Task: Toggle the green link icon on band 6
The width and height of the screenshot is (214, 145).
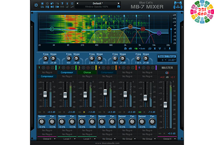Action: point(140,112)
